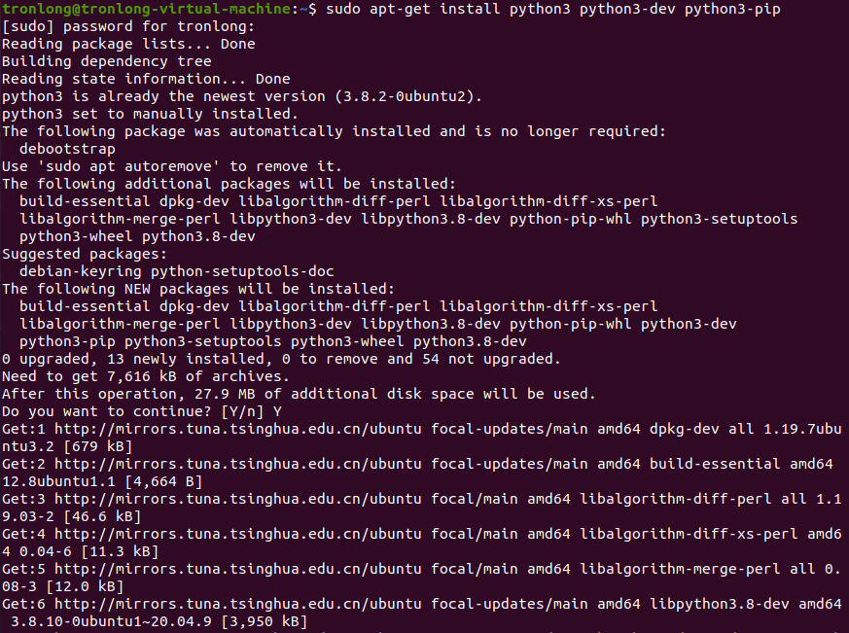Open the mirror URL on Get:2 line
Image resolution: width=849 pixels, height=633 pixels.
238,464
